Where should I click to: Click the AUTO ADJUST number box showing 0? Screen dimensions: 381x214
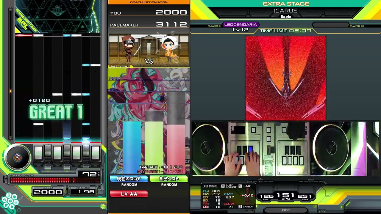223,186
